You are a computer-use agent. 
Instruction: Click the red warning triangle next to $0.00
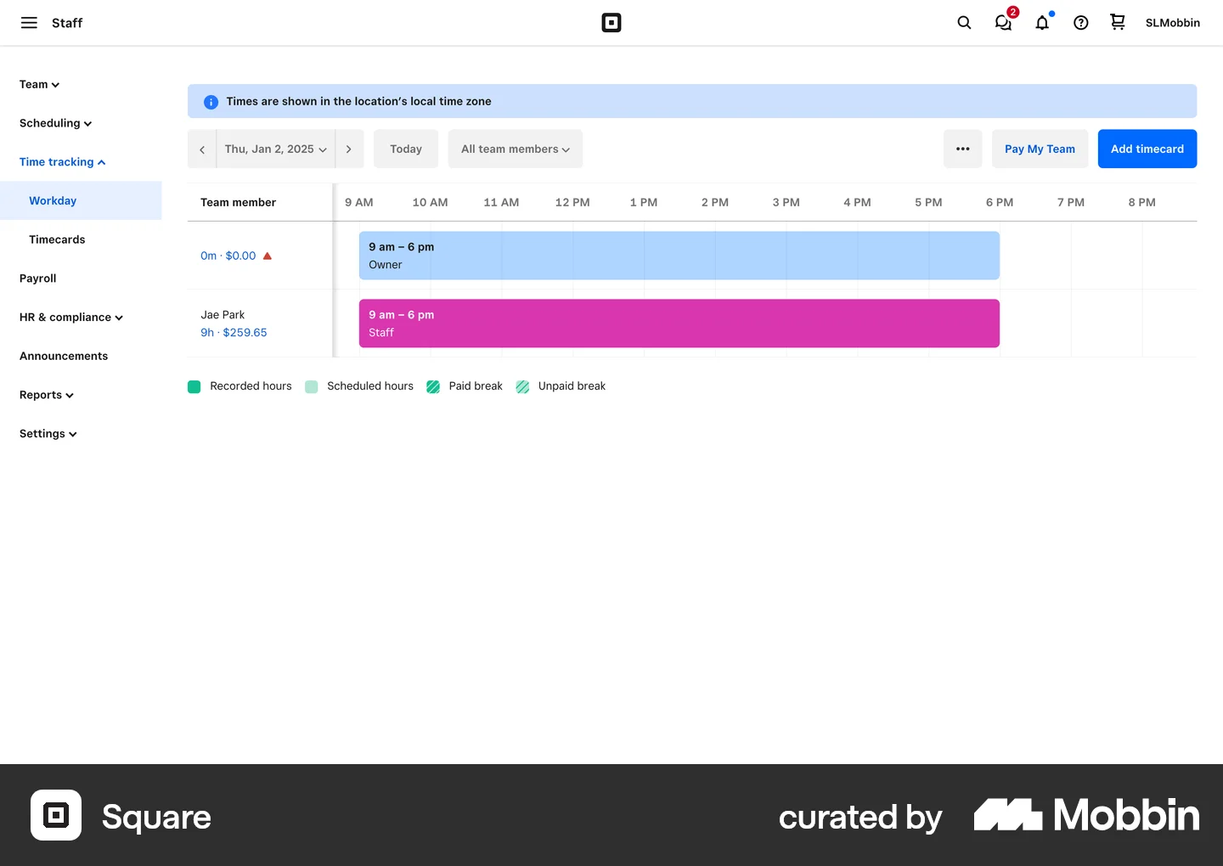click(x=268, y=256)
